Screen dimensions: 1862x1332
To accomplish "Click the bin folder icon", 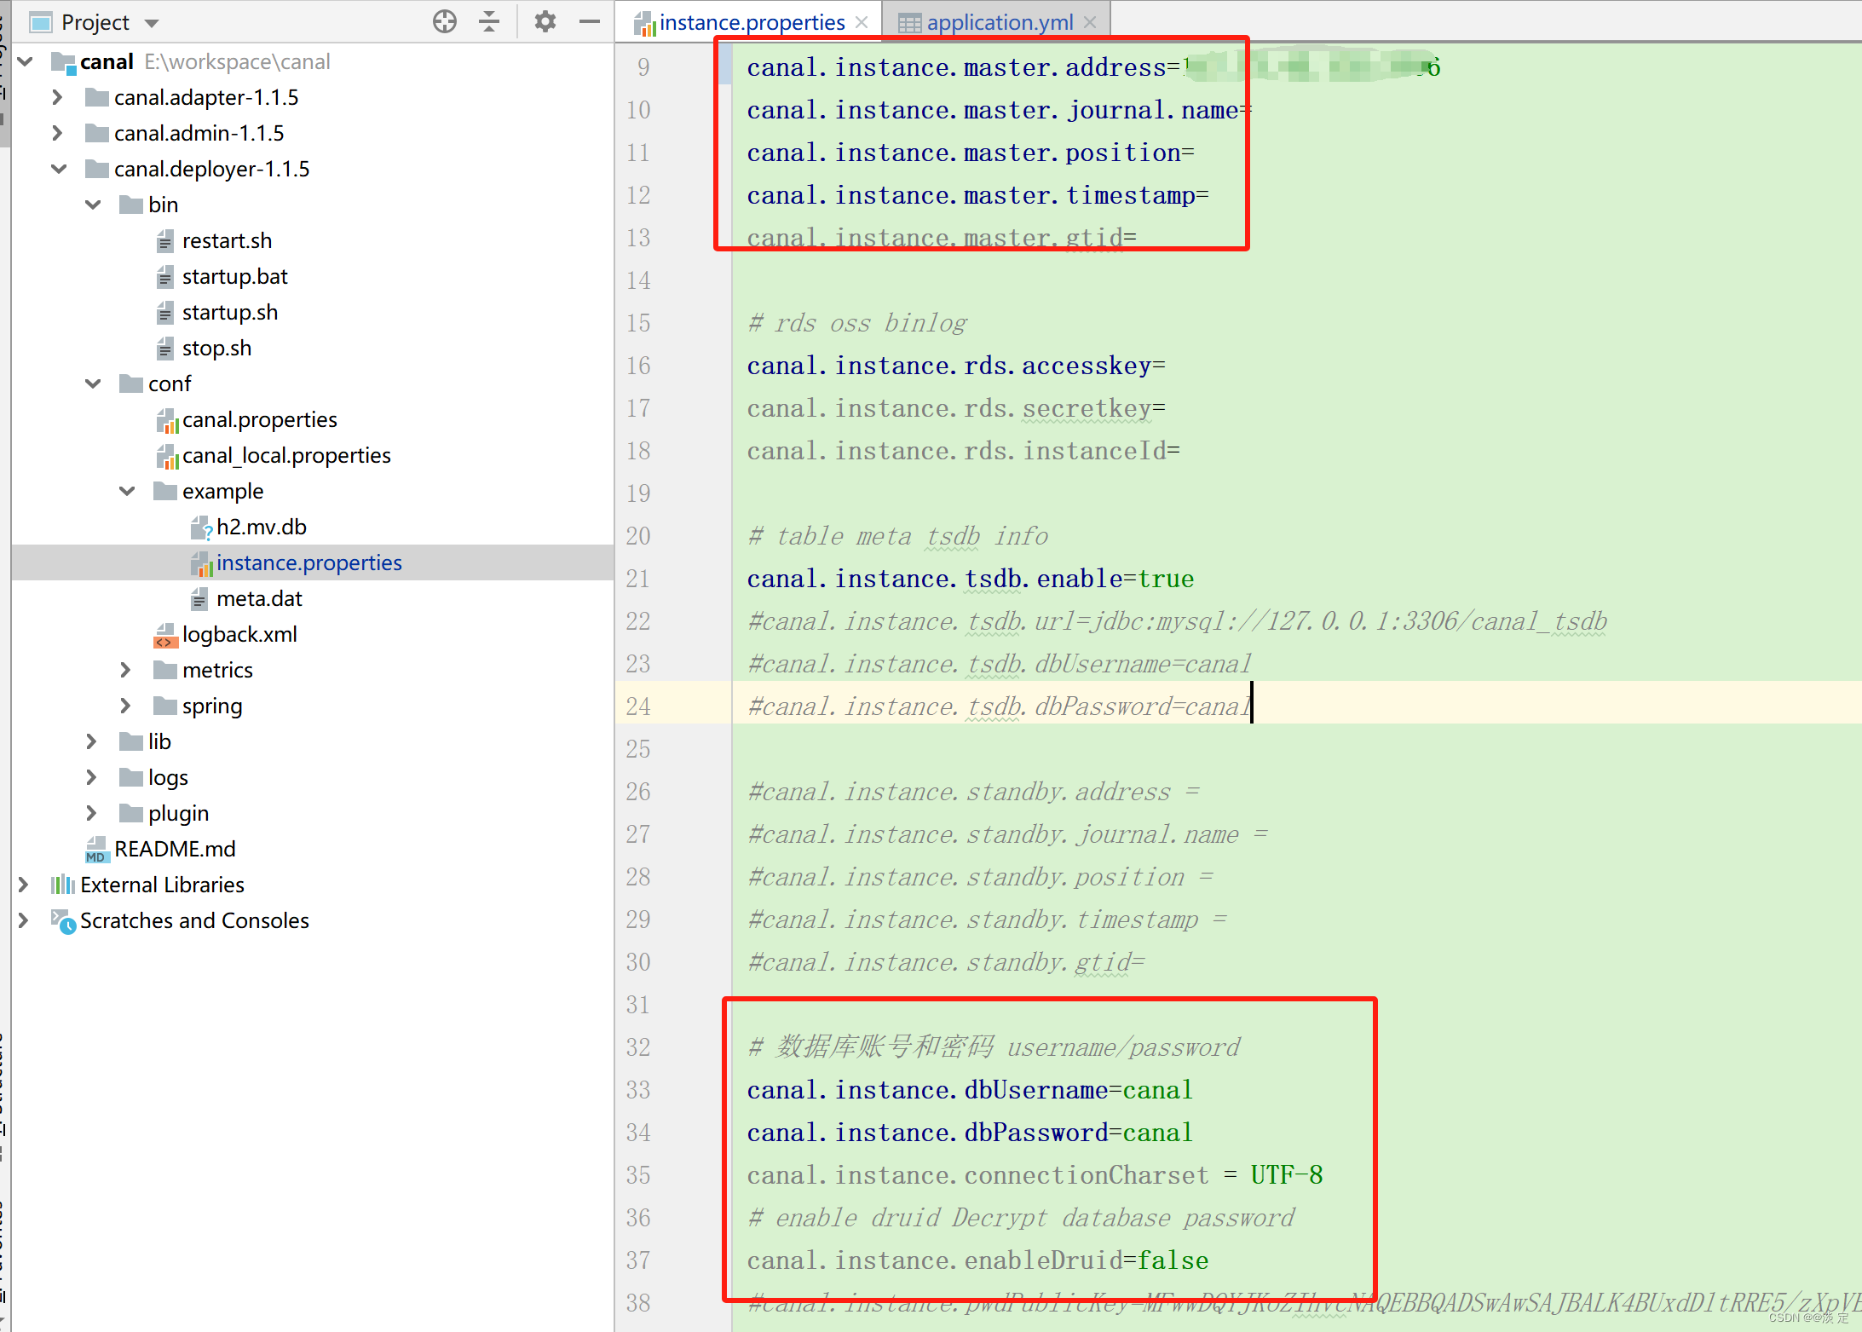I will pos(131,205).
